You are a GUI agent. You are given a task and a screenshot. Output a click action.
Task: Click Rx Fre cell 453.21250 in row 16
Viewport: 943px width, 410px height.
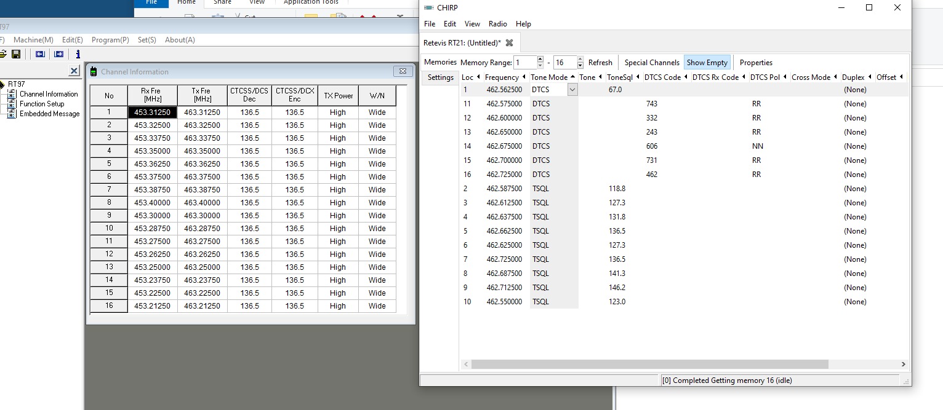tap(153, 306)
